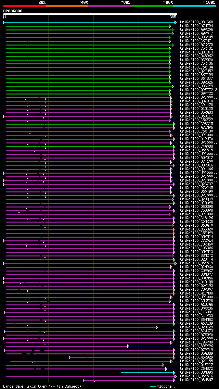Select the white BP086808 query bar

[x=90, y=14]
